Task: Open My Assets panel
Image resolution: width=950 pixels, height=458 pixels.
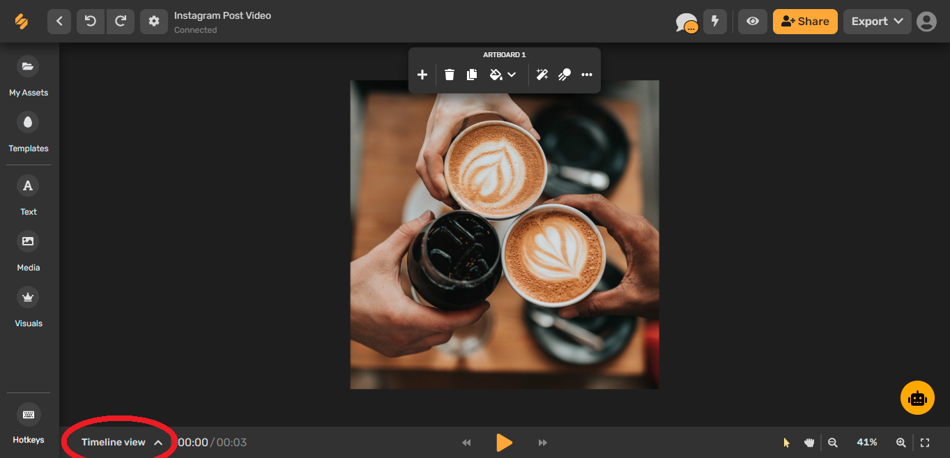Action: pos(29,76)
